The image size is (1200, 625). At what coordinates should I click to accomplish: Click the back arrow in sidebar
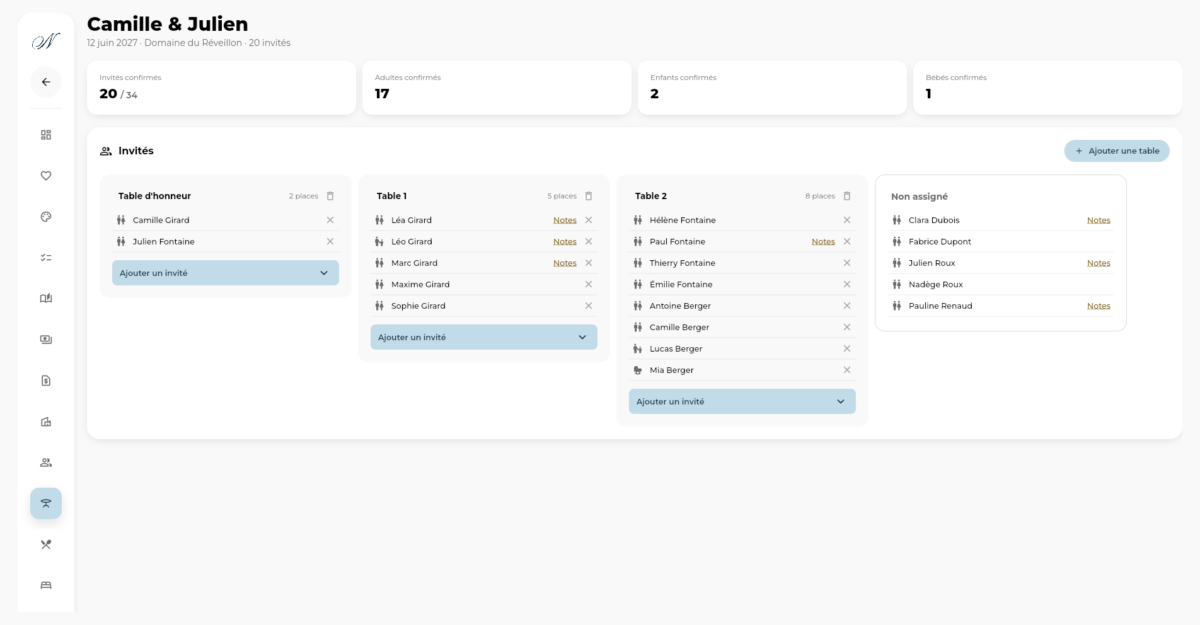(x=46, y=82)
